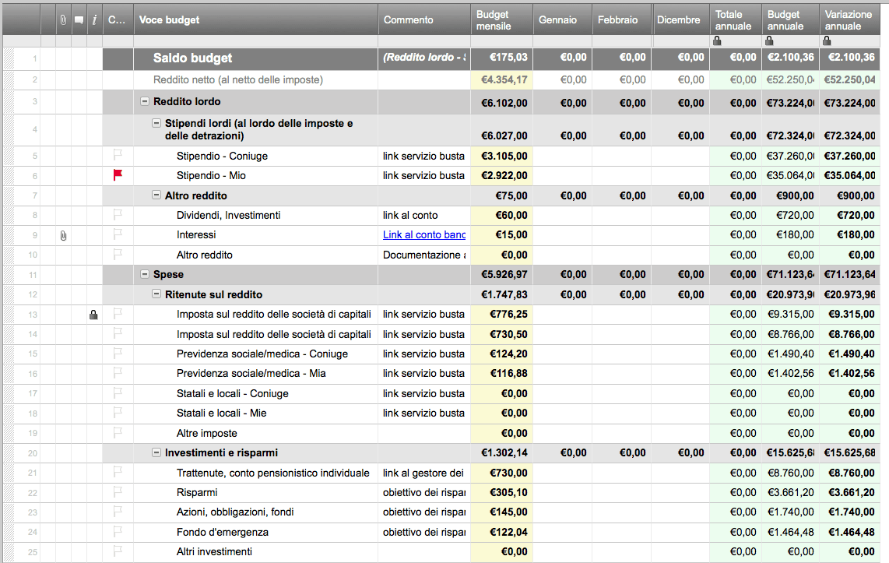Toggle the flag on the Risparmi row
Screen dimensions: 889x563
(x=118, y=492)
